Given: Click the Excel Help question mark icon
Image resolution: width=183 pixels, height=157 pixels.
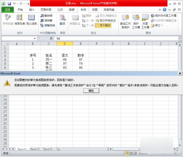Looking at the screenshot, I should pos(164,9).
